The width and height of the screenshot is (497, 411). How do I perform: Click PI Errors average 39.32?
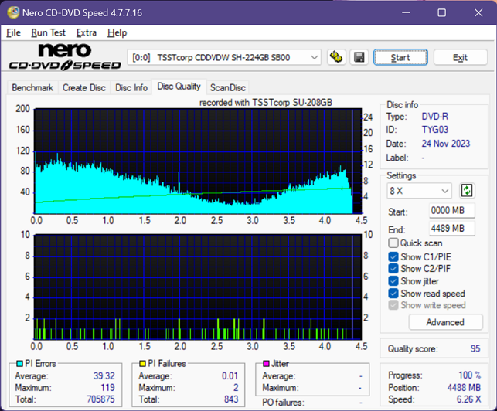click(104, 375)
